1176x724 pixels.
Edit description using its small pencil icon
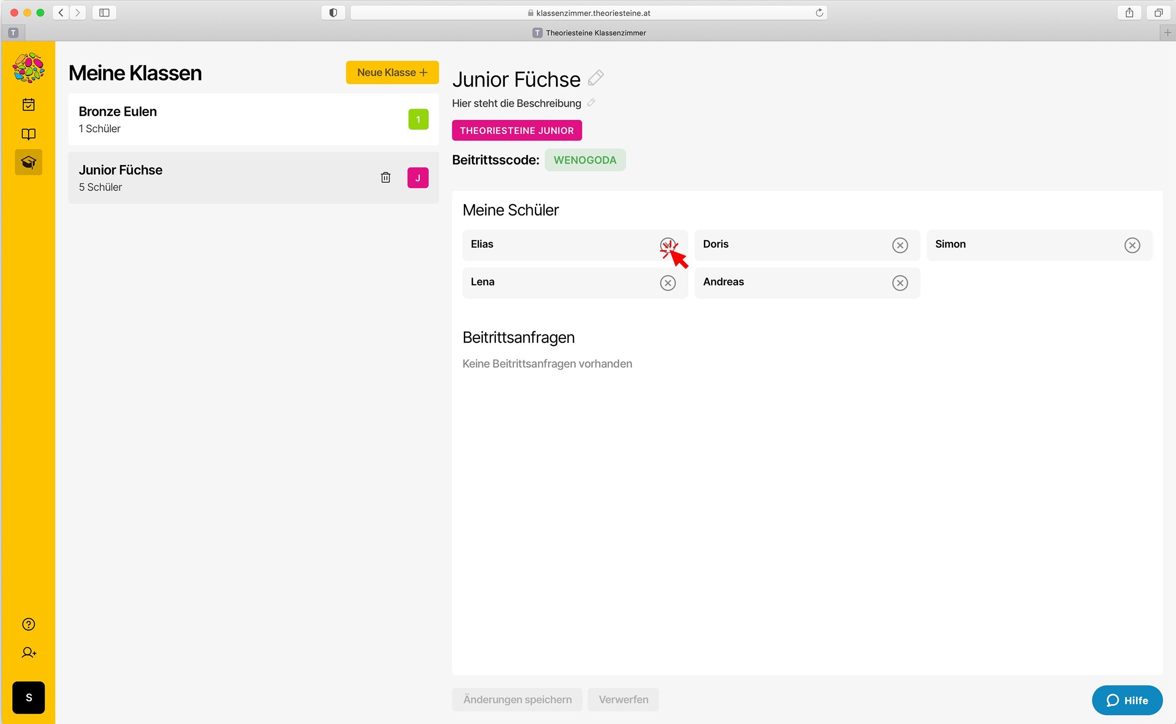tap(592, 102)
